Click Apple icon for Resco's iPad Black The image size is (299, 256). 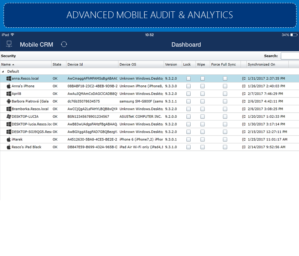(9, 147)
